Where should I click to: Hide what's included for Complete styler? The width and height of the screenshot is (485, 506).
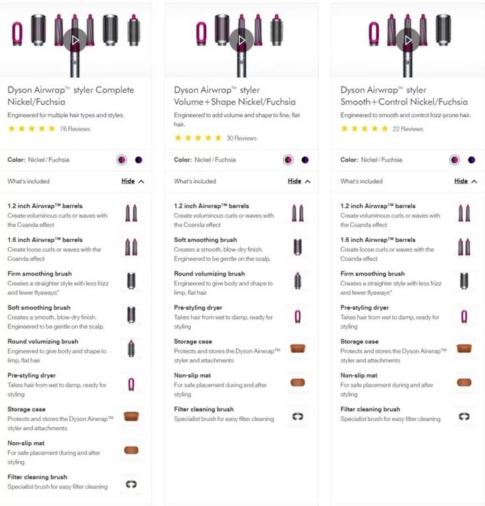[x=132, y=181]
